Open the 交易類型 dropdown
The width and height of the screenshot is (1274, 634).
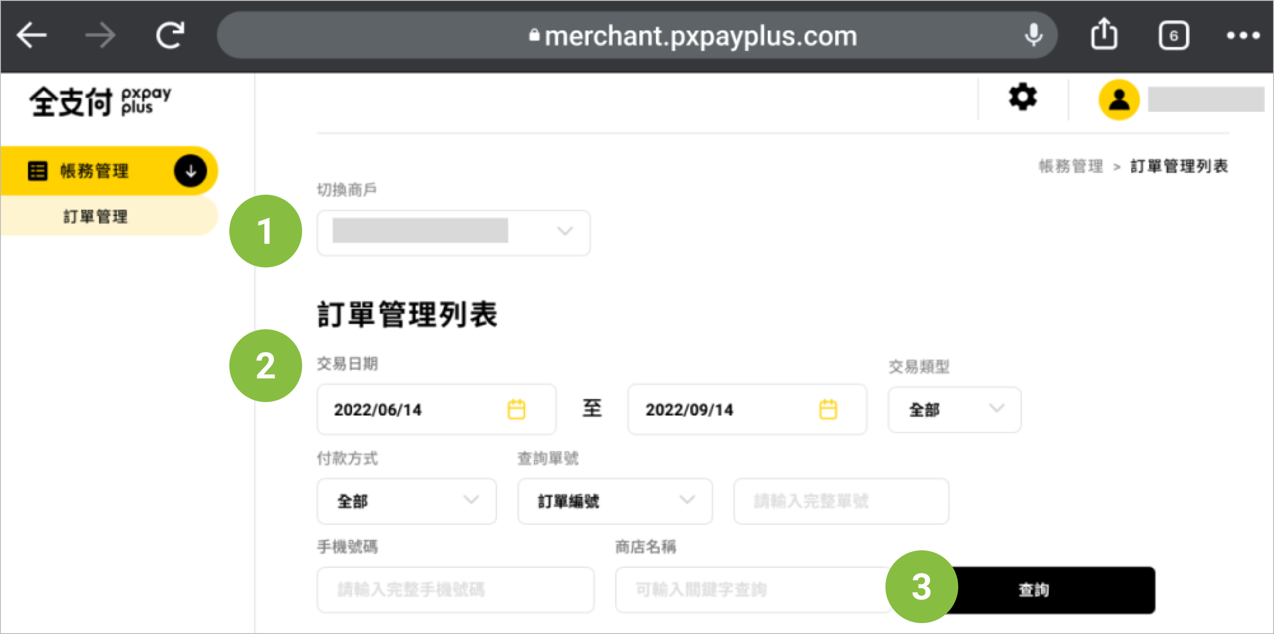954,409
